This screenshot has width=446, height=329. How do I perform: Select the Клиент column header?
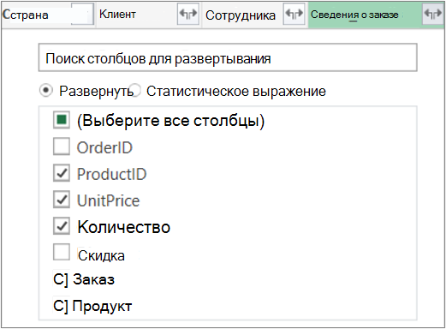(x=148, y=15)
